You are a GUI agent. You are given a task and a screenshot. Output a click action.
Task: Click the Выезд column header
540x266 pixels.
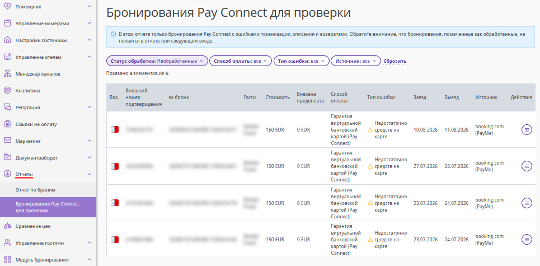coord(452,97)
